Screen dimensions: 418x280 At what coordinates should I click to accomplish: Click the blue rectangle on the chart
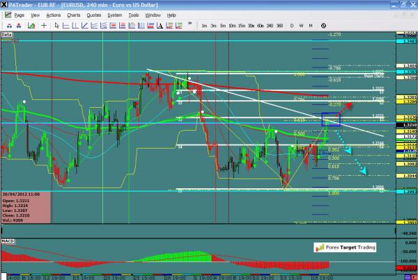(330, 119)
